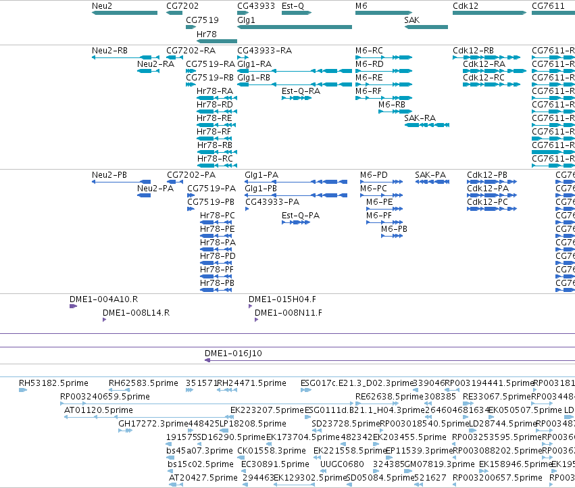575x488 pixels.
Task: Open the RP003240659.5prime EST label
Action: tap(105, 397)
